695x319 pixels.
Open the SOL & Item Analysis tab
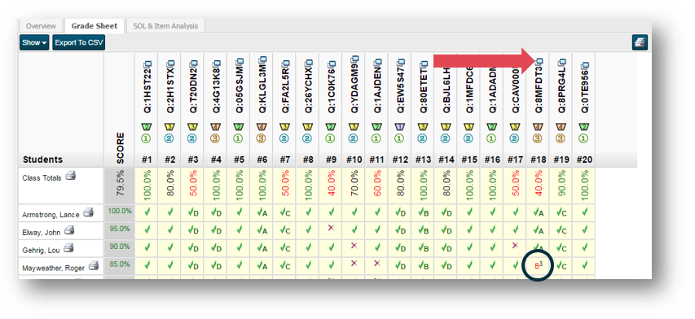coord(165,26)
